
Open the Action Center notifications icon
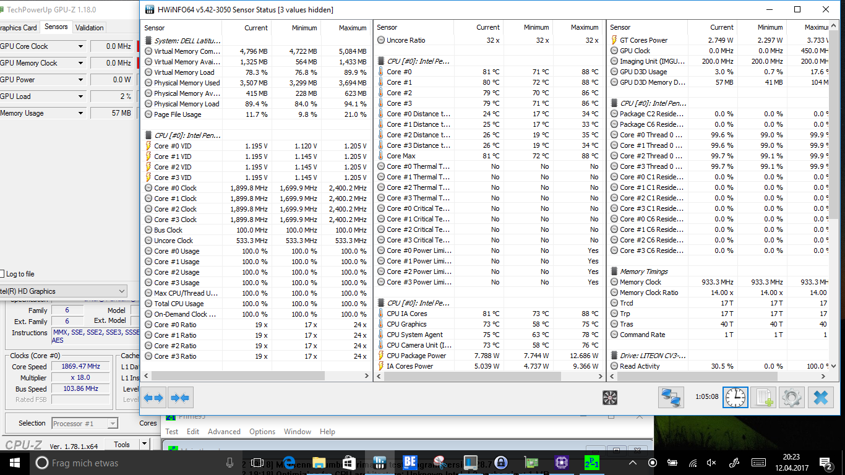(826, 462)
